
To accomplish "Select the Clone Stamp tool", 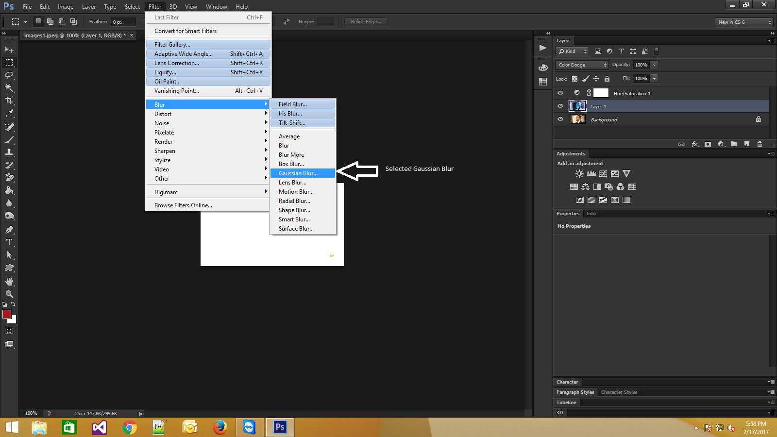I will pos(9,152).
